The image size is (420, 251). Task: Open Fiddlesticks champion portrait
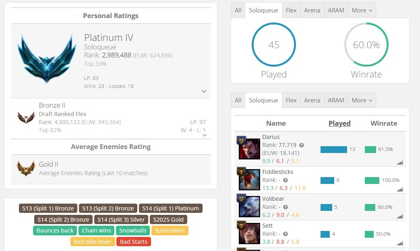(x=249, y=180)
